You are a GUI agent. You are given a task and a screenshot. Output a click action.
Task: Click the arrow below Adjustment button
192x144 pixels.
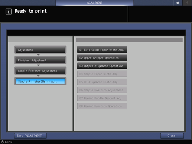[38, 55]
